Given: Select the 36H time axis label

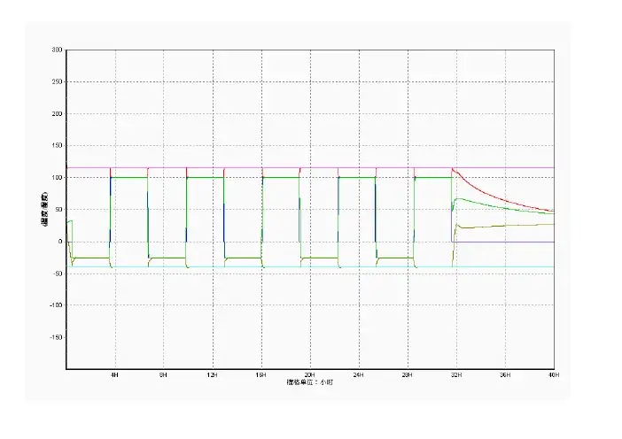Looking at the screenshot, I should pos(505,374).
